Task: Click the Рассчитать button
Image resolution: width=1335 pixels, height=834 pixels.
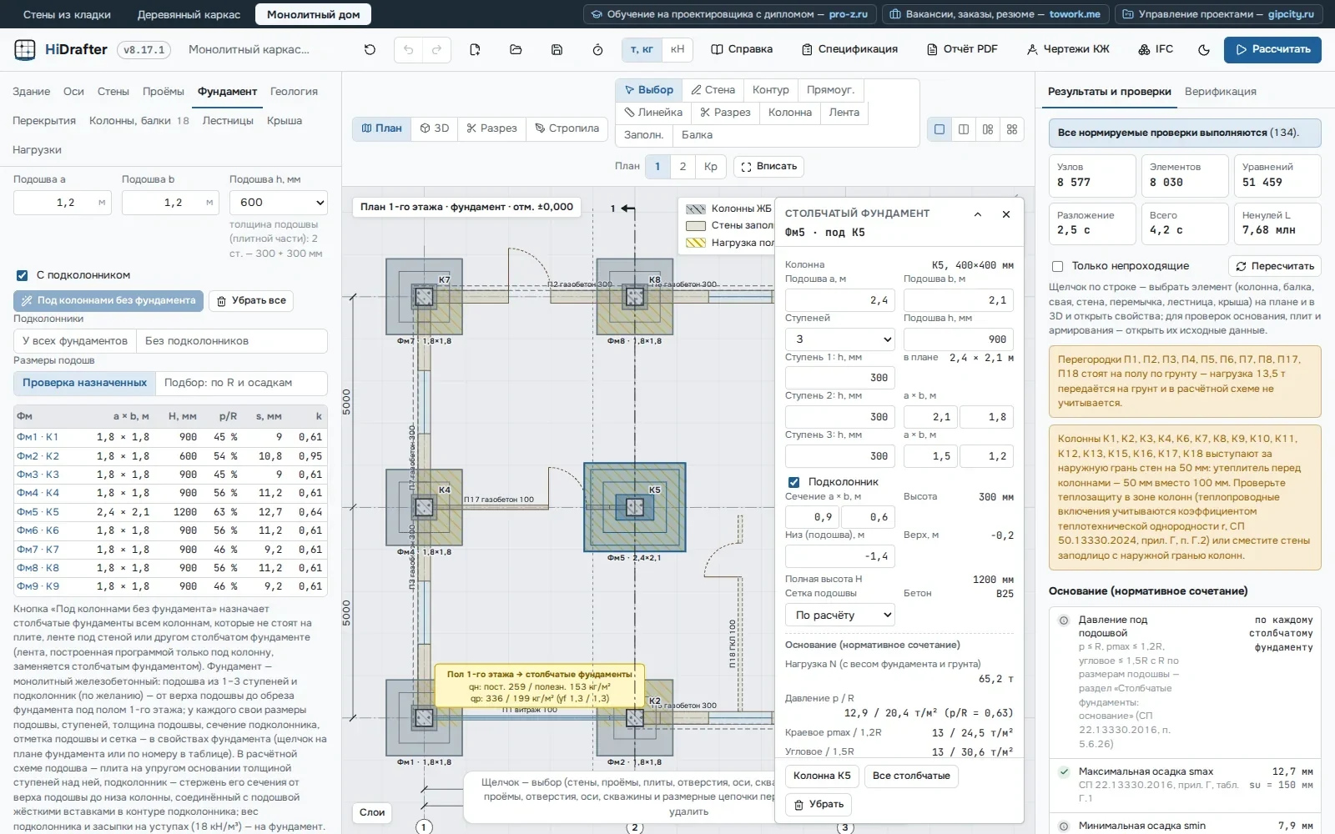Action: 1272,50
